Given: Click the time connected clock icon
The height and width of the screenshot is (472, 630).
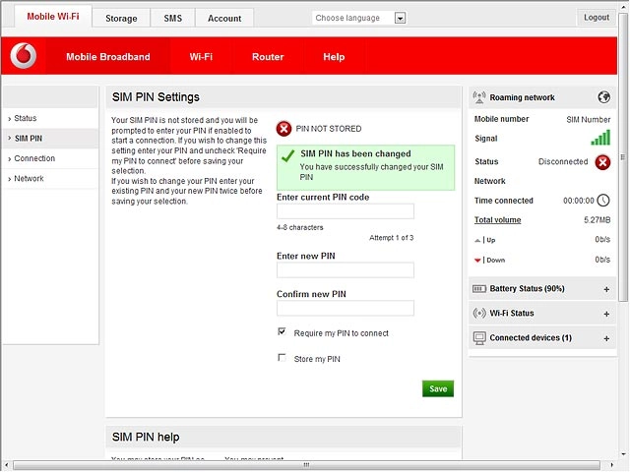Looking at the screenshot, I should tap(603, 201).
